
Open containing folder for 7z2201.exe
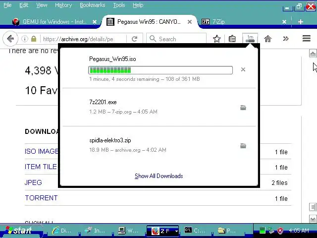(243, 108)
